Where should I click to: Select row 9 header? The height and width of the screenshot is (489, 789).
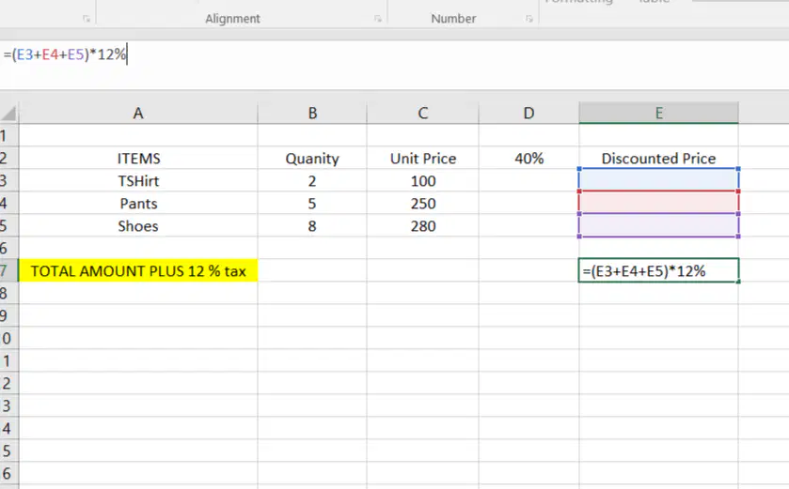pyautogui.click(x=8, y=315)
